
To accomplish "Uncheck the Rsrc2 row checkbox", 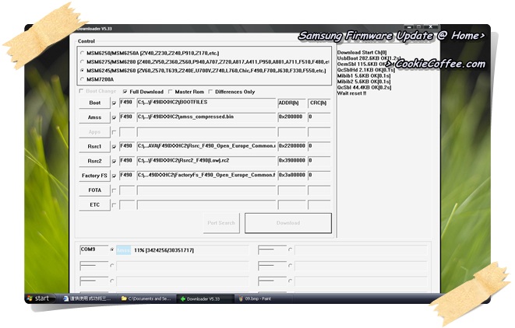I will pos(114,161).
